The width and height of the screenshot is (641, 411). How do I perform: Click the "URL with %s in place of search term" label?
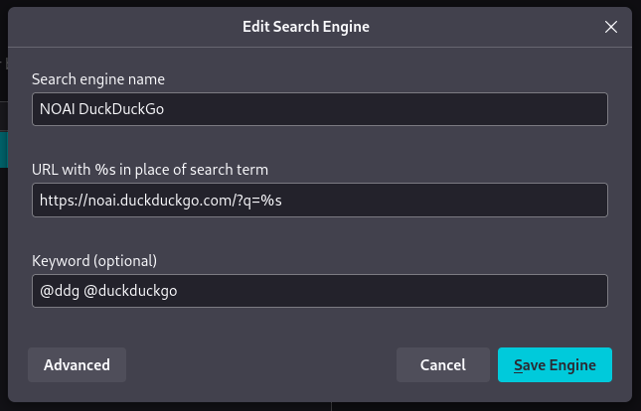150,169
